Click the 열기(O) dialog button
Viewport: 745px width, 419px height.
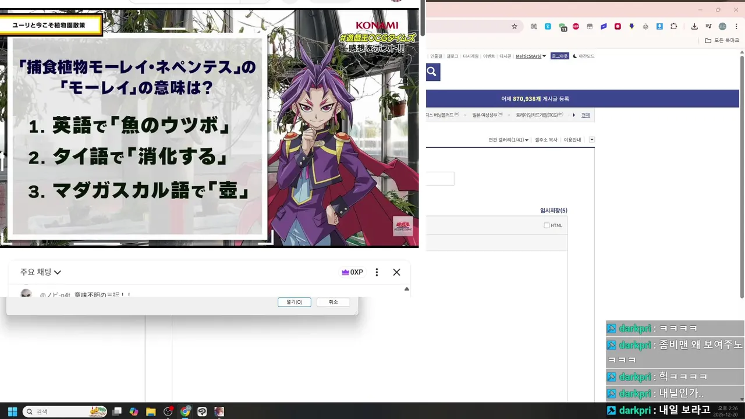pyautogui.click(x=295, y=302)
